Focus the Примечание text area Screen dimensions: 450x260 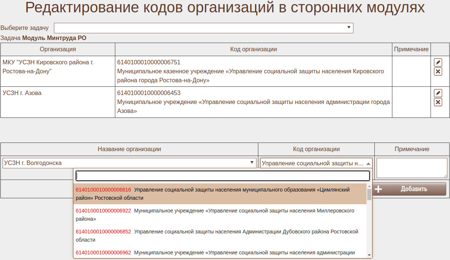pos(411,168)
